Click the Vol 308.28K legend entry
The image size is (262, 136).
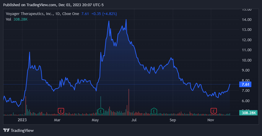pyautogui.click(x=17, y=19)
